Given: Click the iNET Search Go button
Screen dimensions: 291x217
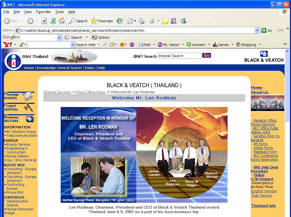Looking at the screenshot, I should click(206, 55).
